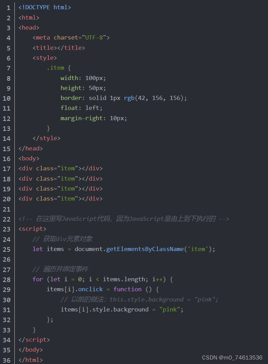The image size is (268, 364).
Task: Click the opening style tag
Action: (45, 58)
